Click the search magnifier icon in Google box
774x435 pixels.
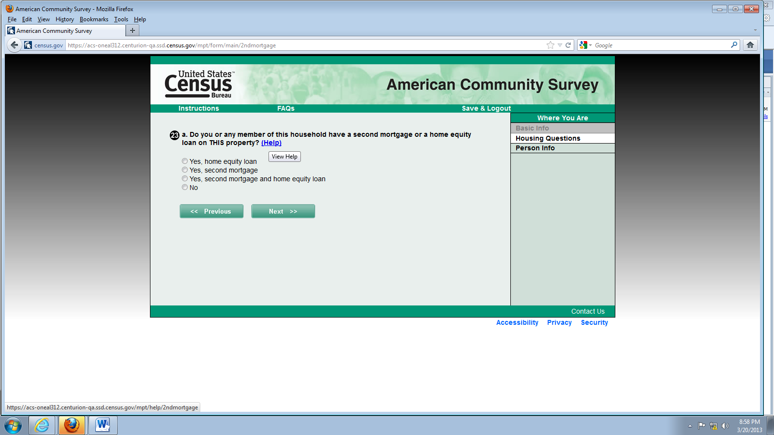click(x=734, y=45)
